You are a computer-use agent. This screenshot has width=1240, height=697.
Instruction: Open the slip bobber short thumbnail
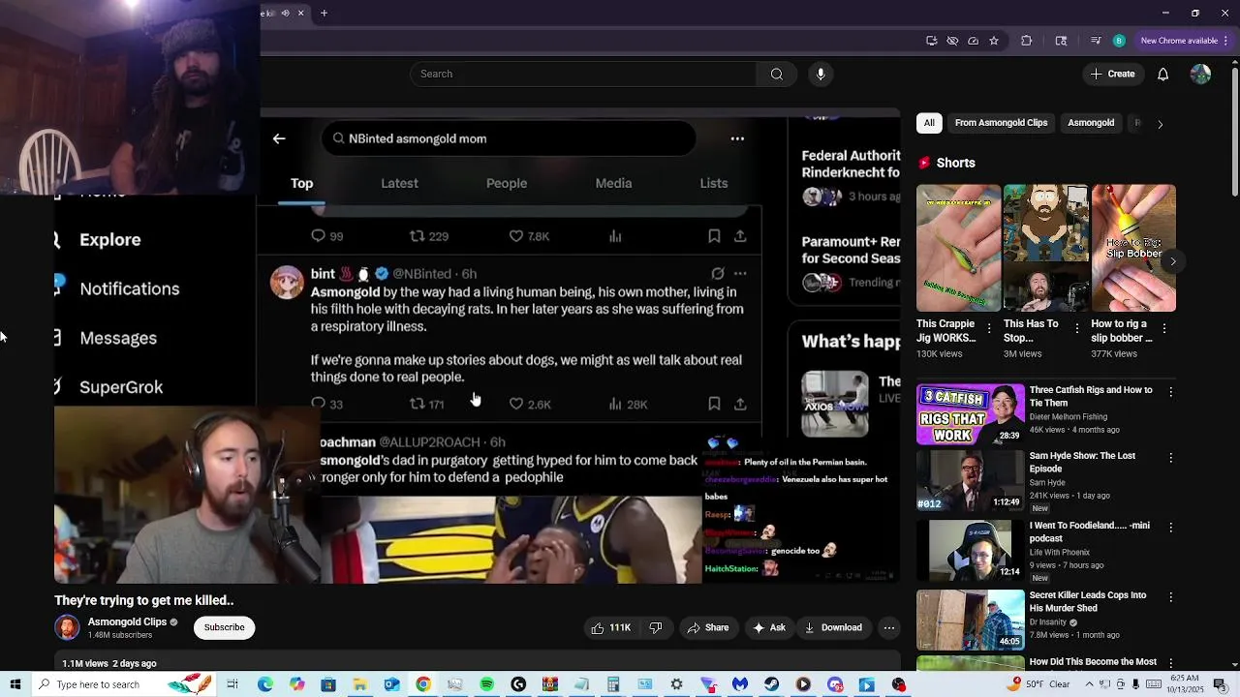[1133, 248]
